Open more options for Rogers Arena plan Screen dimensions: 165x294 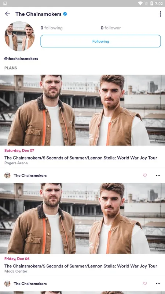pos(158,175)
